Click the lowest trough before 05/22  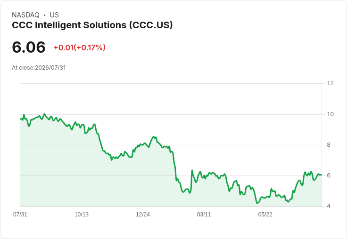(257, 203)
